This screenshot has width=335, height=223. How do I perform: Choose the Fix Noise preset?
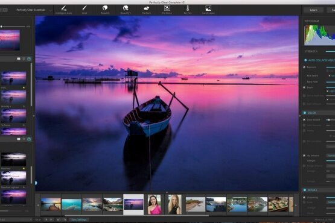pyautogui.click(x=167, y=8)
